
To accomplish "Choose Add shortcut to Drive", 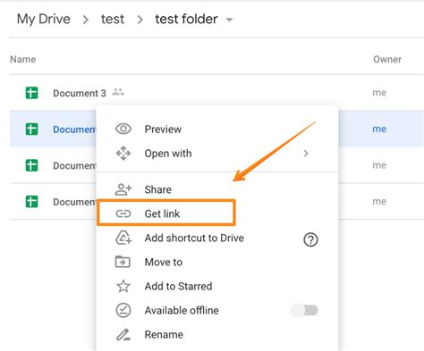I will click(x=217, y=238).
